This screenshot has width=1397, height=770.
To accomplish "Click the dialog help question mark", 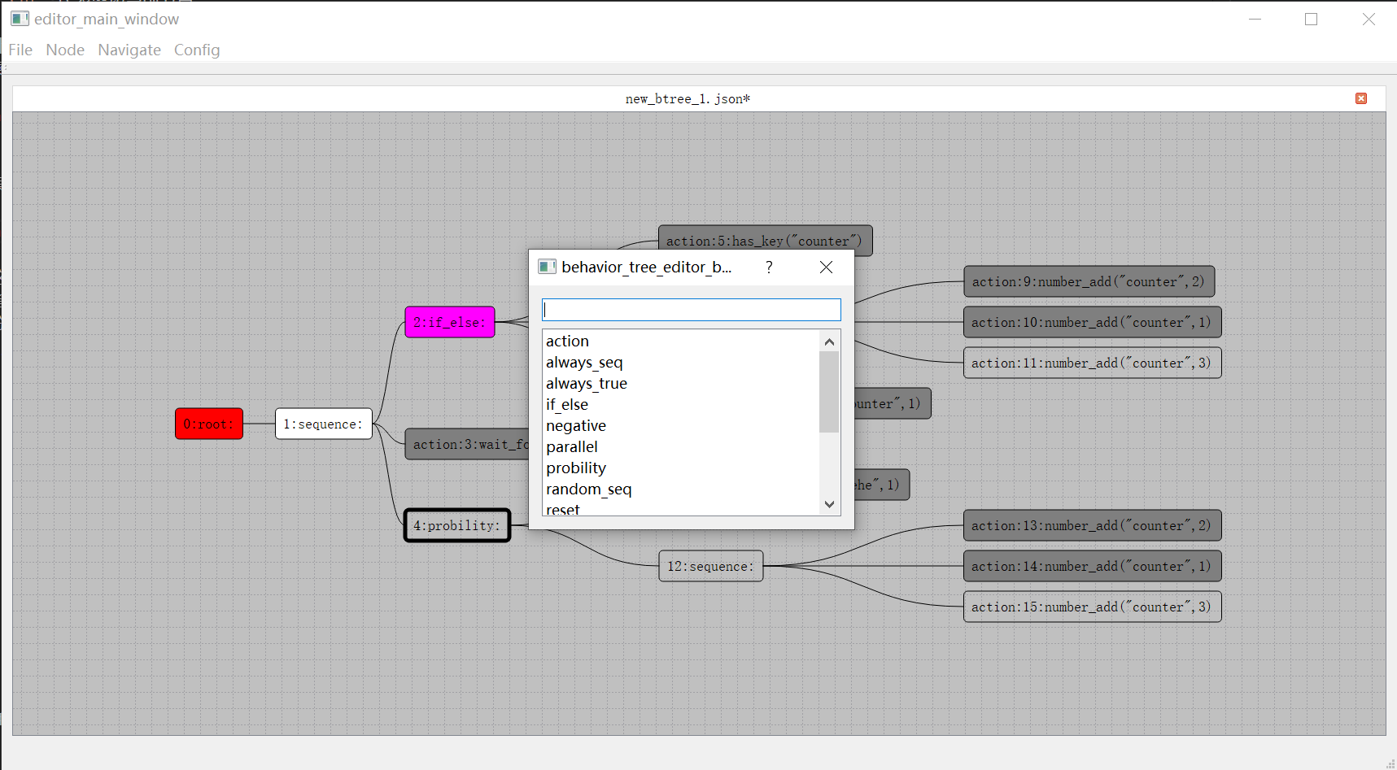I will pos(769,268).
